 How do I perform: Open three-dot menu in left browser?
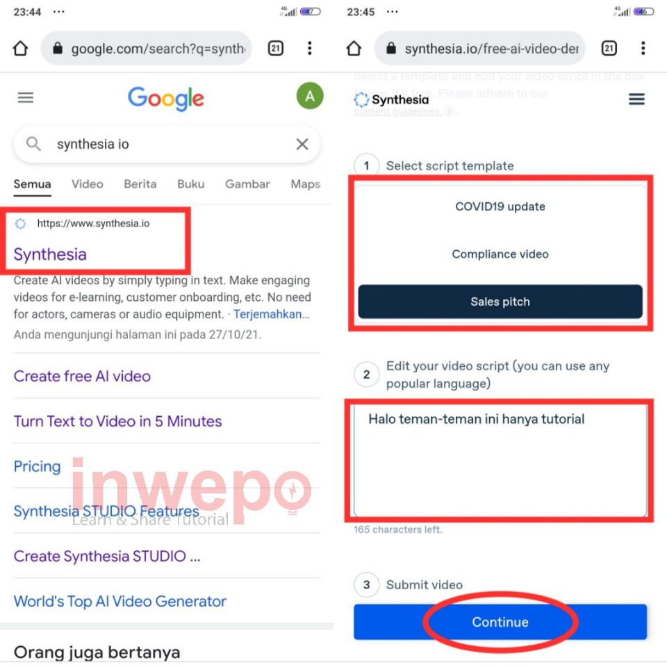point(310,48)
